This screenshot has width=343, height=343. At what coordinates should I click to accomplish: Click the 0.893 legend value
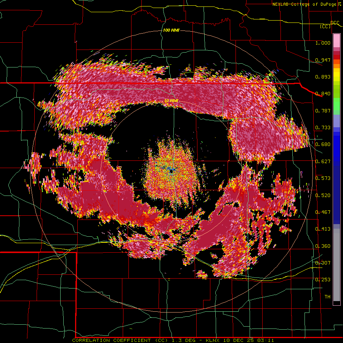[x=323, y=77]
